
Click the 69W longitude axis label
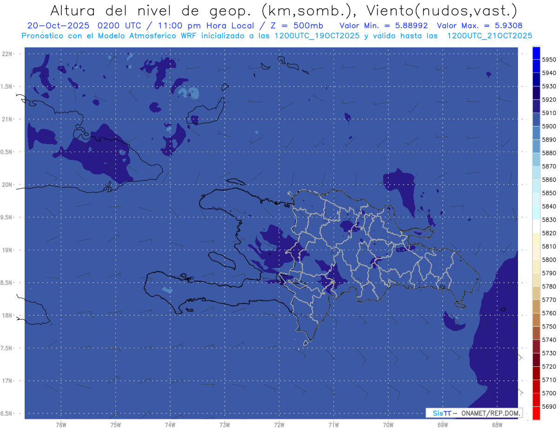[x=443, y=425]
